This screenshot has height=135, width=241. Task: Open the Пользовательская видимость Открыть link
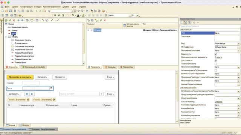218,57
